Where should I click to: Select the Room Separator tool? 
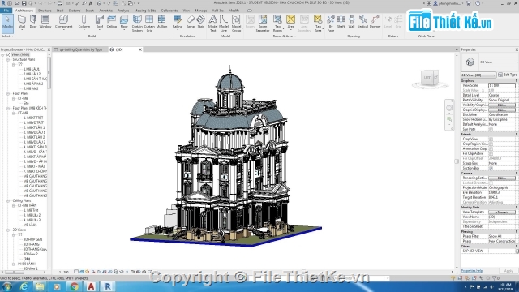point(263,24)
